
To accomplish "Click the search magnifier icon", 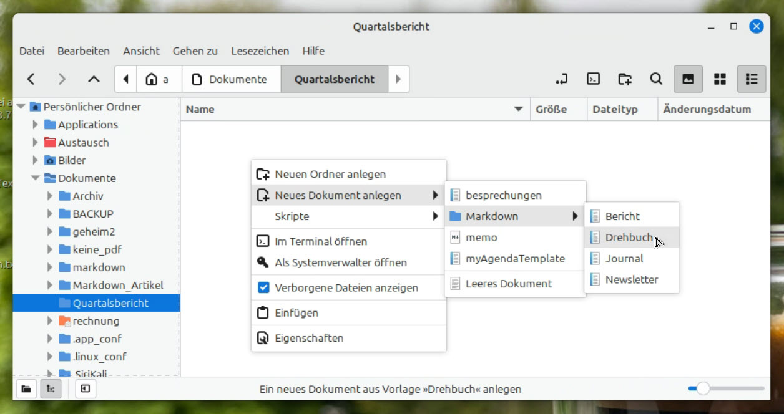I will 656,79.
